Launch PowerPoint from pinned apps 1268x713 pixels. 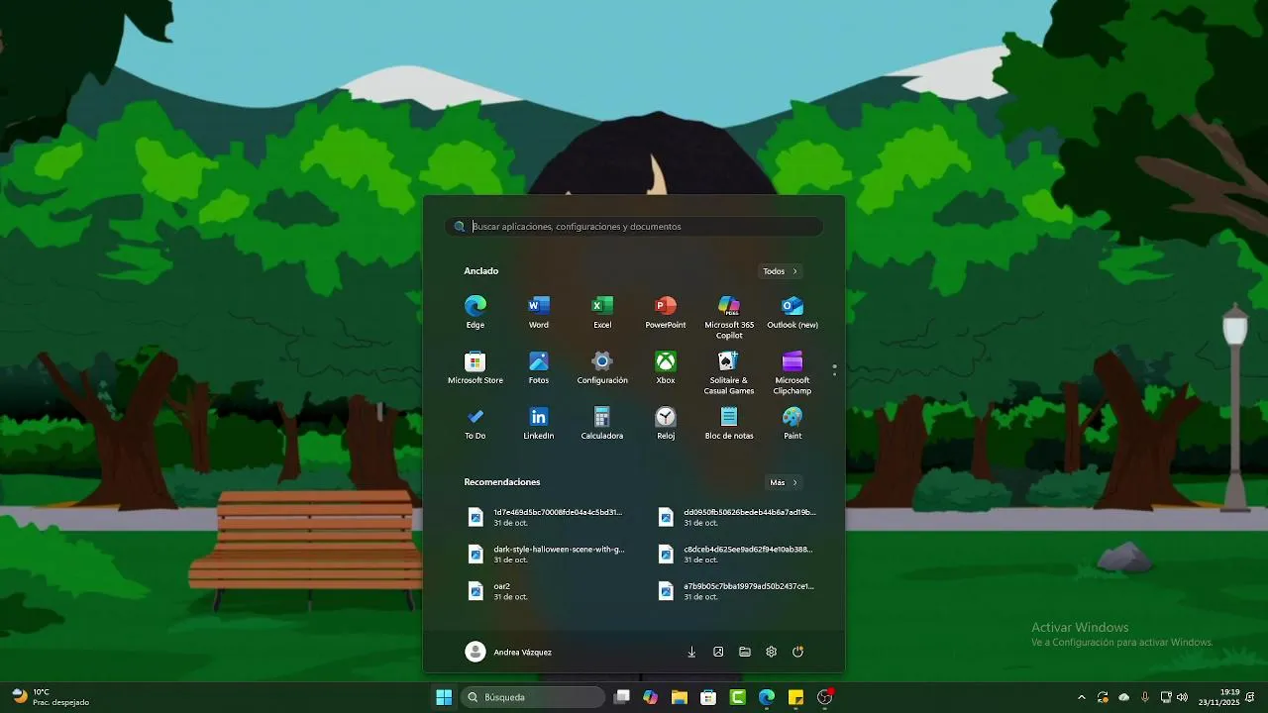666,311
